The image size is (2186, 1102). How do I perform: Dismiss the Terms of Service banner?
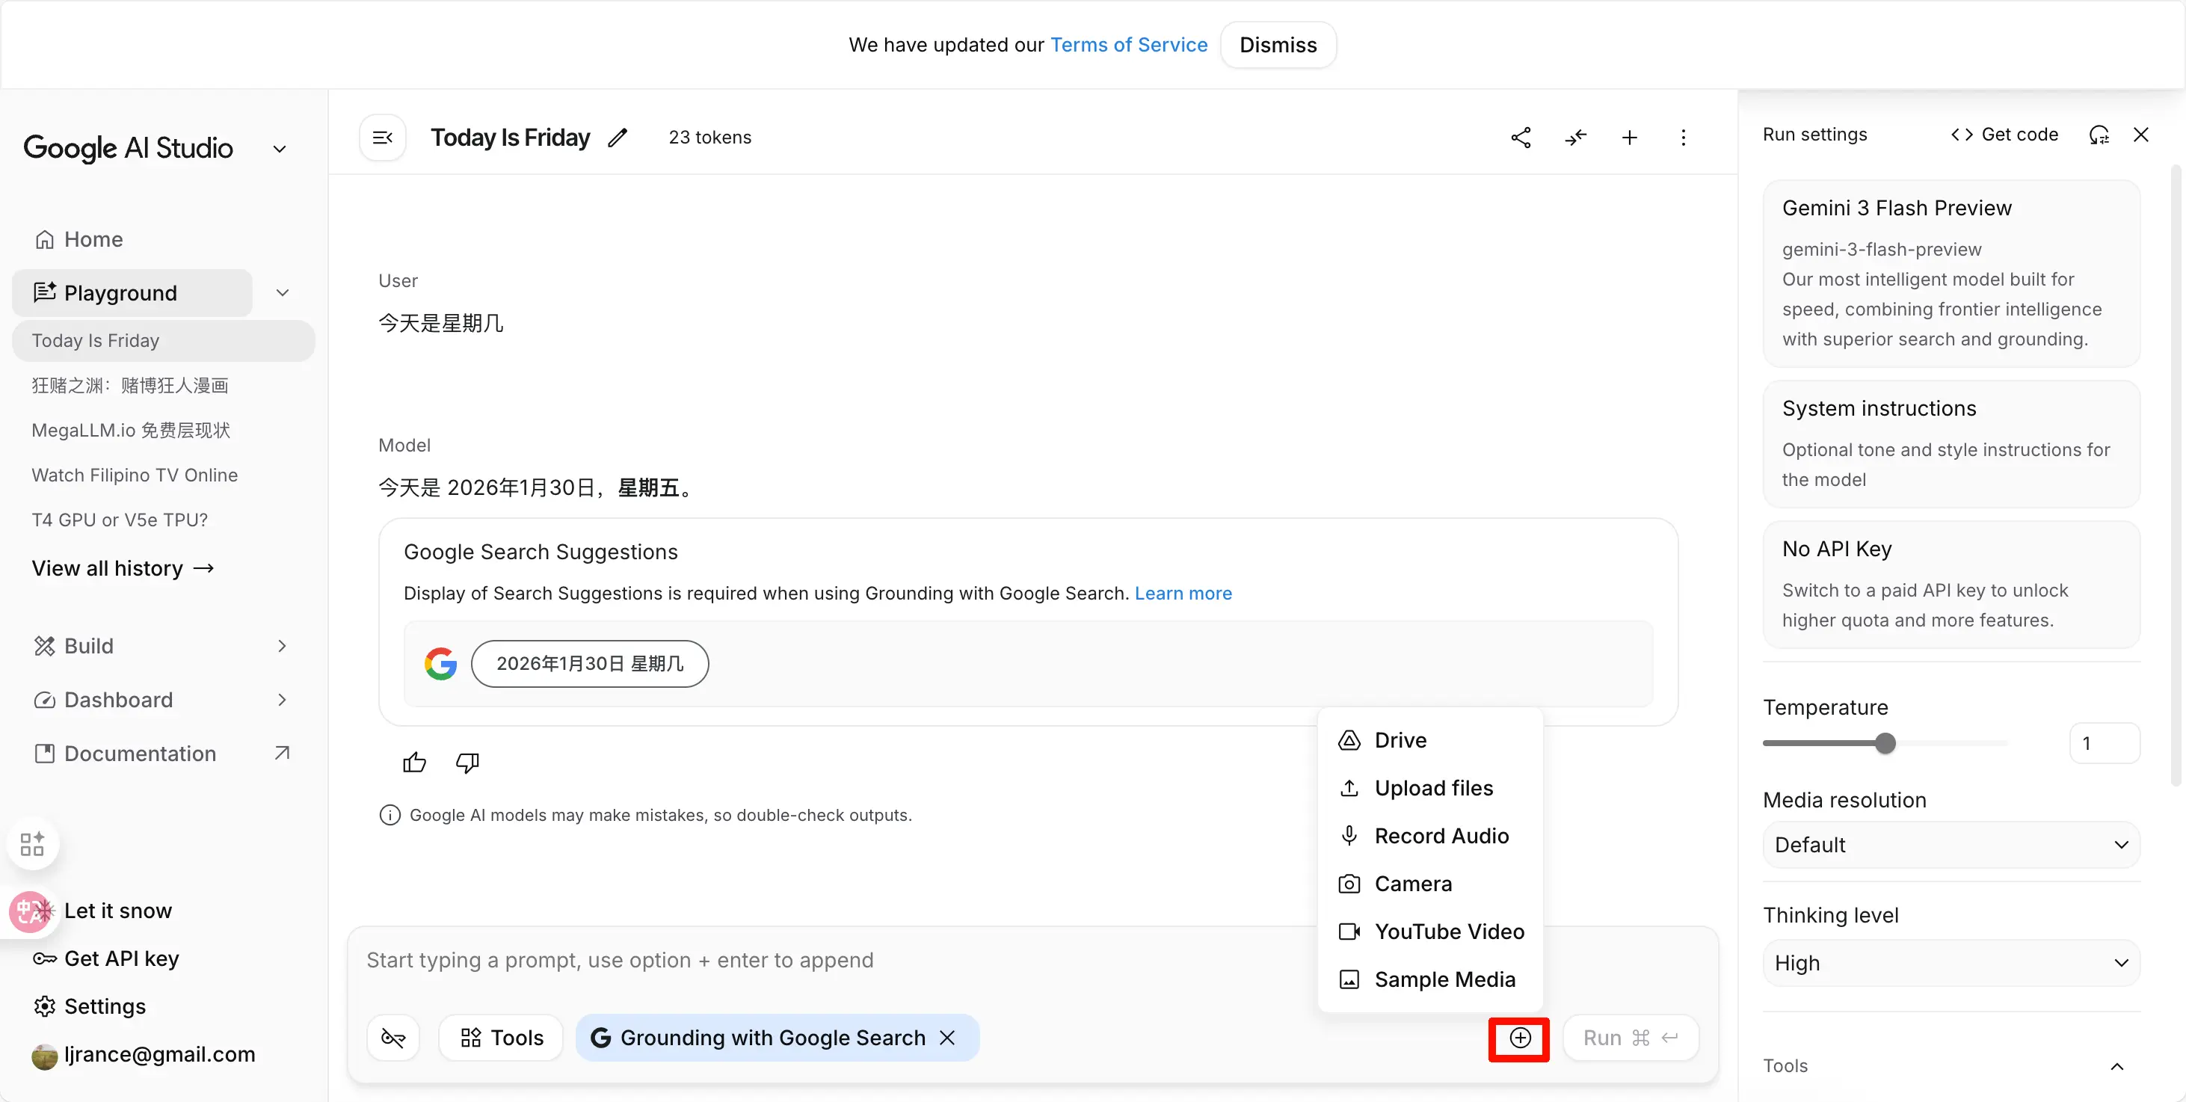click(x=1278, y=45)
